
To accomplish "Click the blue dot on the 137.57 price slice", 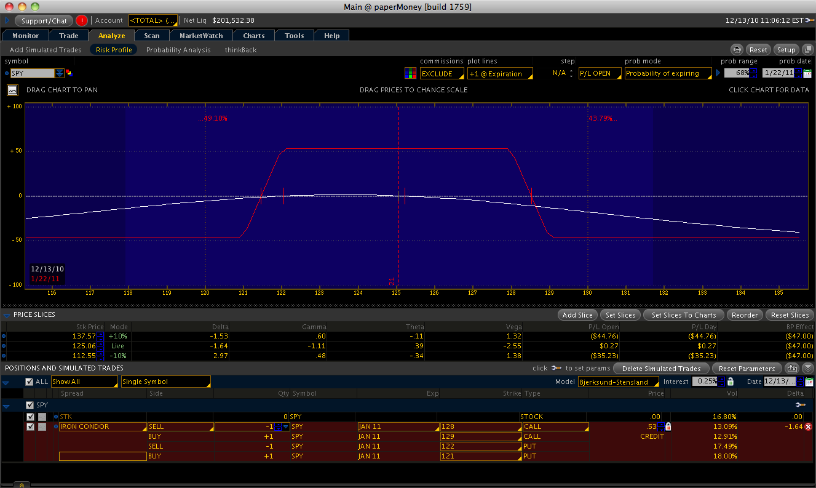I will click(x=4, y=336).
